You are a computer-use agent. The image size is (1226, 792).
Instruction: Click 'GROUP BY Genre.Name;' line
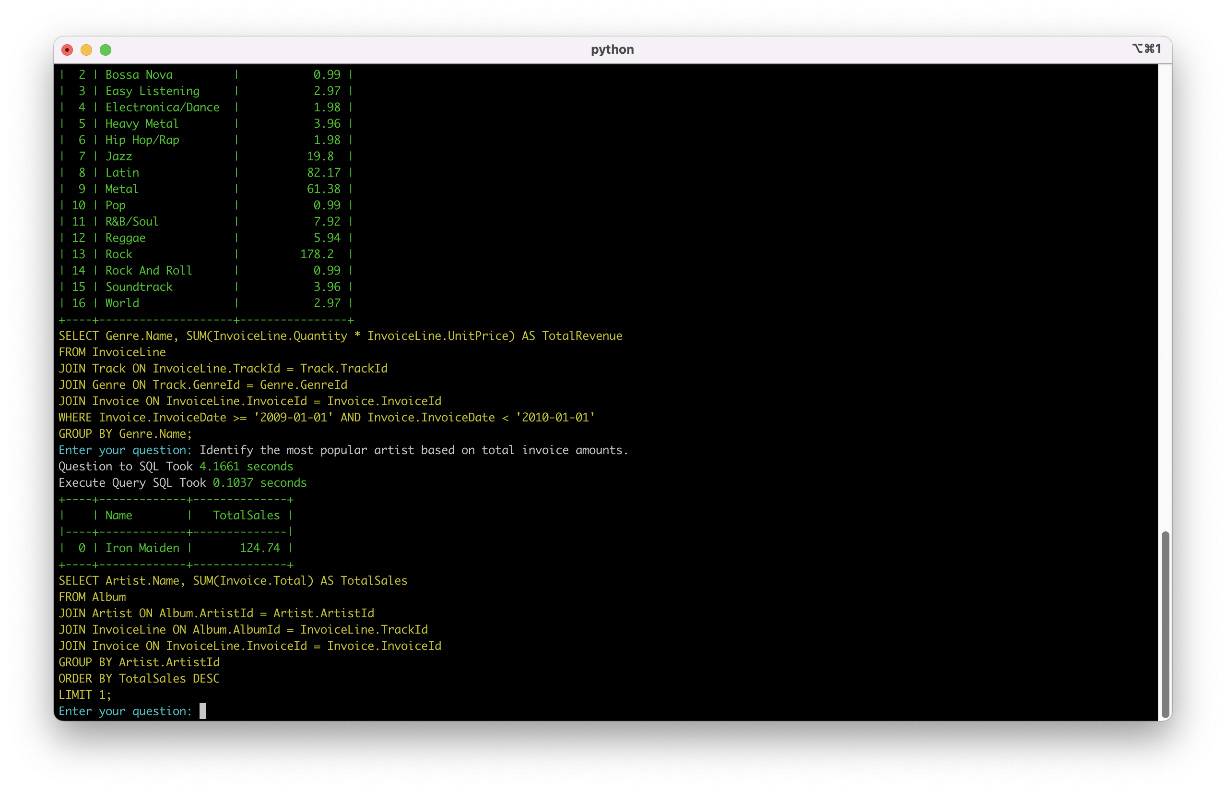(x=125, y=433)
